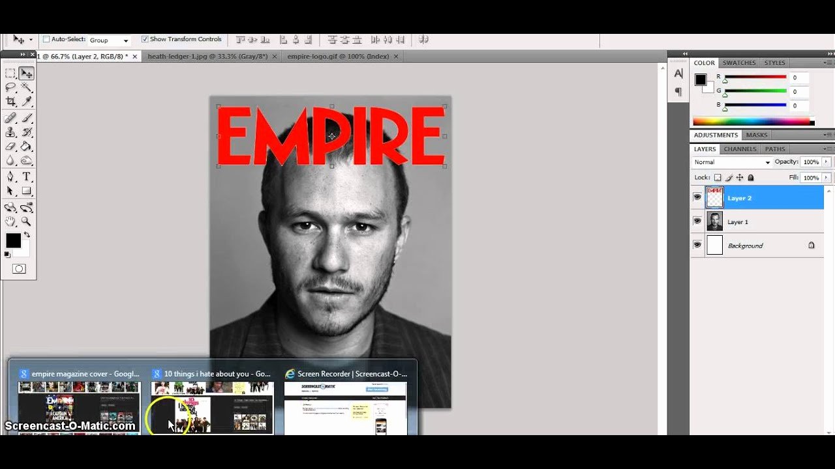
Task: Switch to the Channels tab
Action: tap(740, 149)
